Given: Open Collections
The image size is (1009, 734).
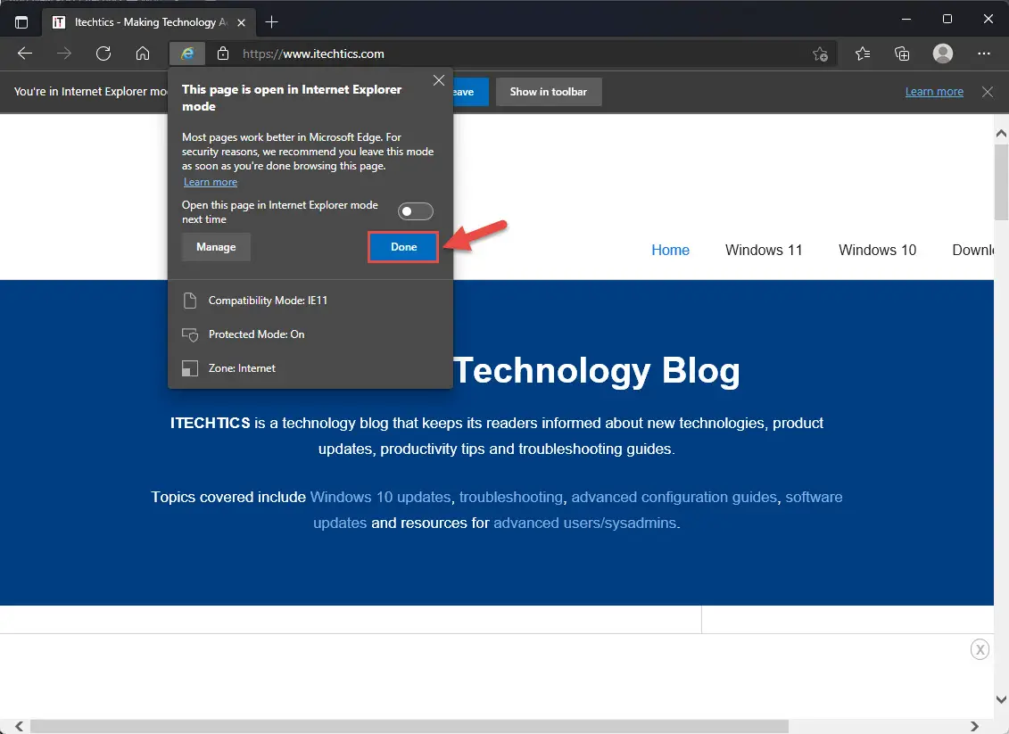Looking at the screenshot, I should click(901, 54).
